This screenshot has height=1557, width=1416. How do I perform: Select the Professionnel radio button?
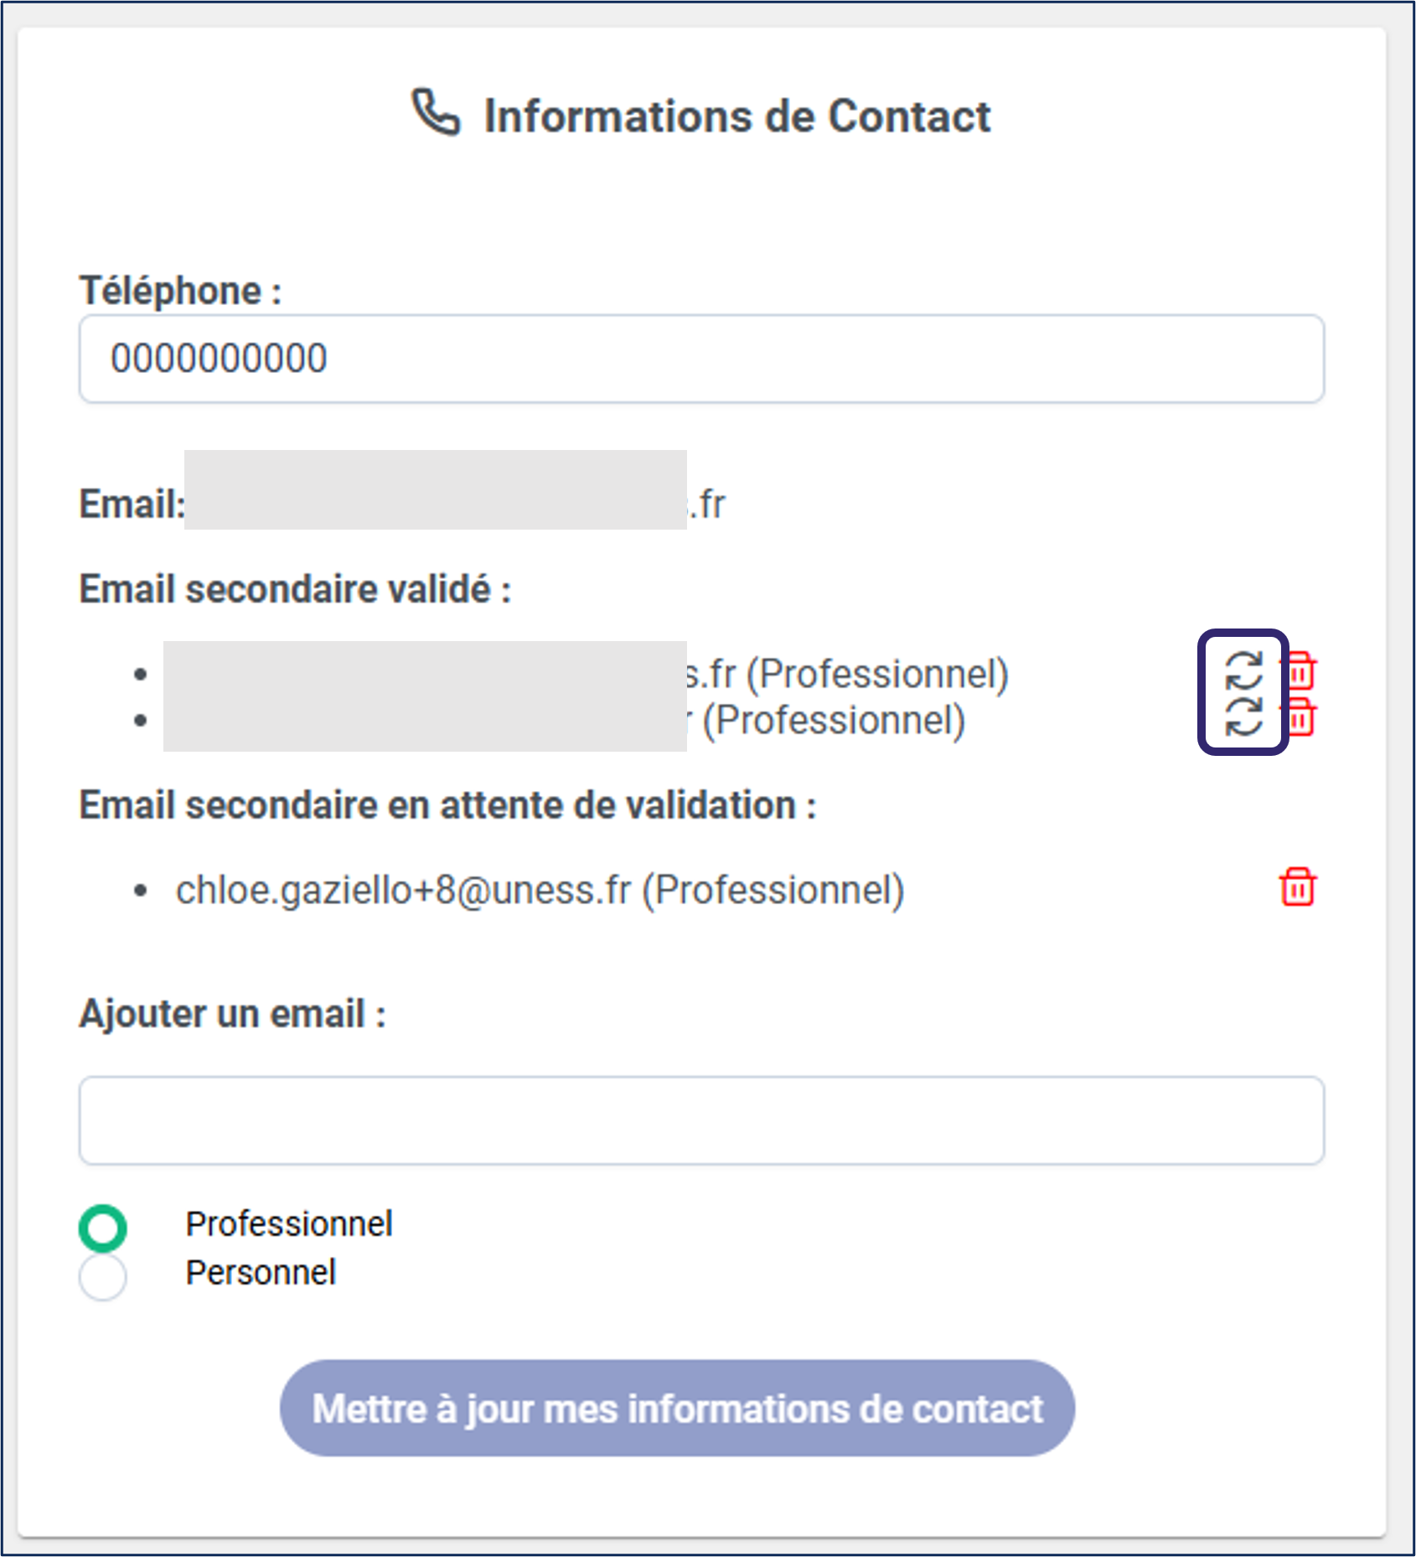click(102, 1228)
